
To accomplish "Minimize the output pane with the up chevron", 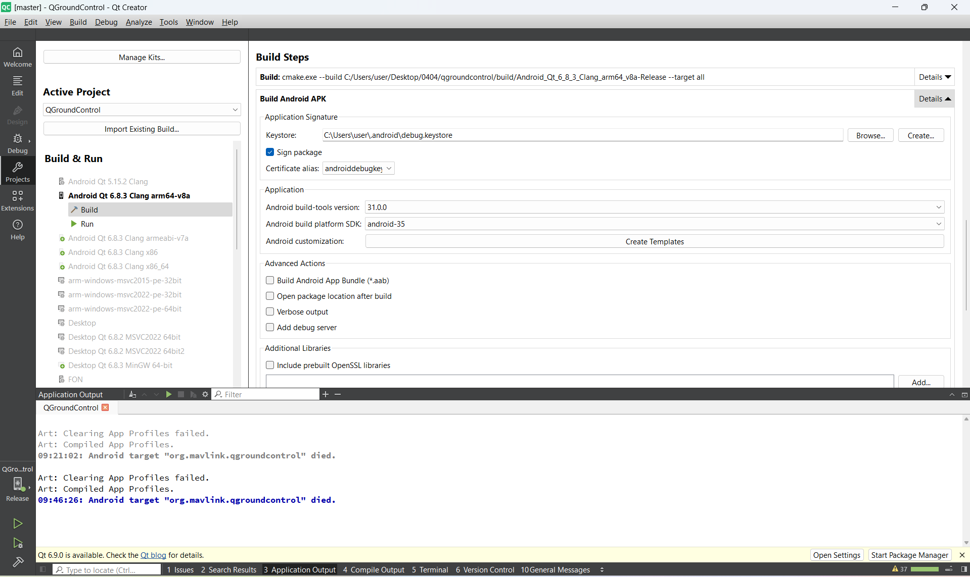I will (952, 394).
